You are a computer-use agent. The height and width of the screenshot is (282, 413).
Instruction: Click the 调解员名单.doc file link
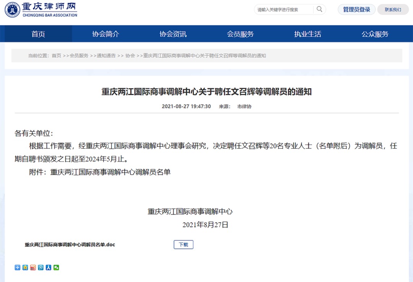[69, 244]
